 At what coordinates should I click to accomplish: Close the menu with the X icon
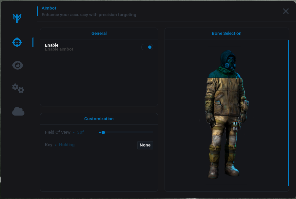(x=286, y=11)
